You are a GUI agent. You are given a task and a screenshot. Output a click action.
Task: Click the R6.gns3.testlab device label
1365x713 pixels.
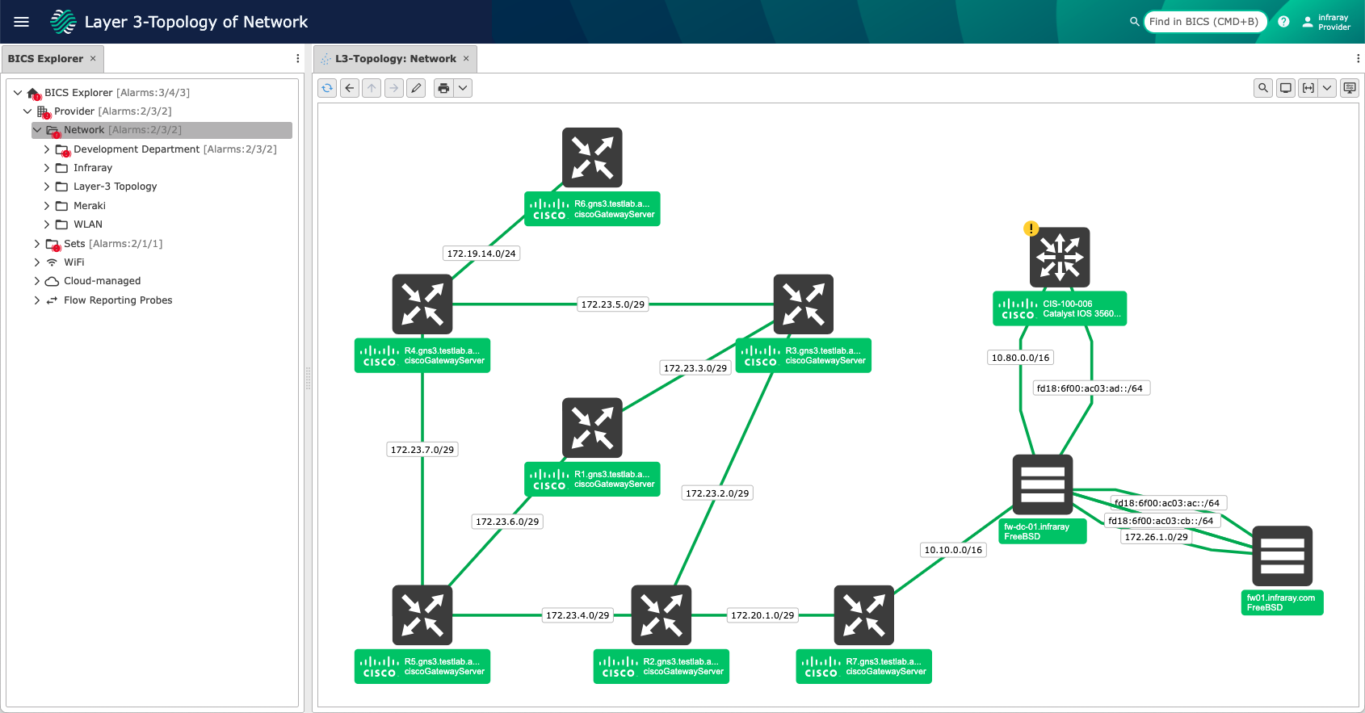(x=592, y=209)
